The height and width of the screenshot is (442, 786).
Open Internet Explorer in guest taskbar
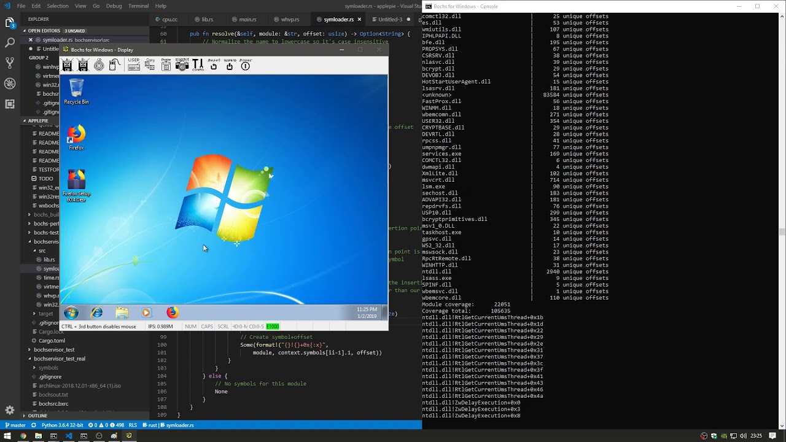pos(97,312)
